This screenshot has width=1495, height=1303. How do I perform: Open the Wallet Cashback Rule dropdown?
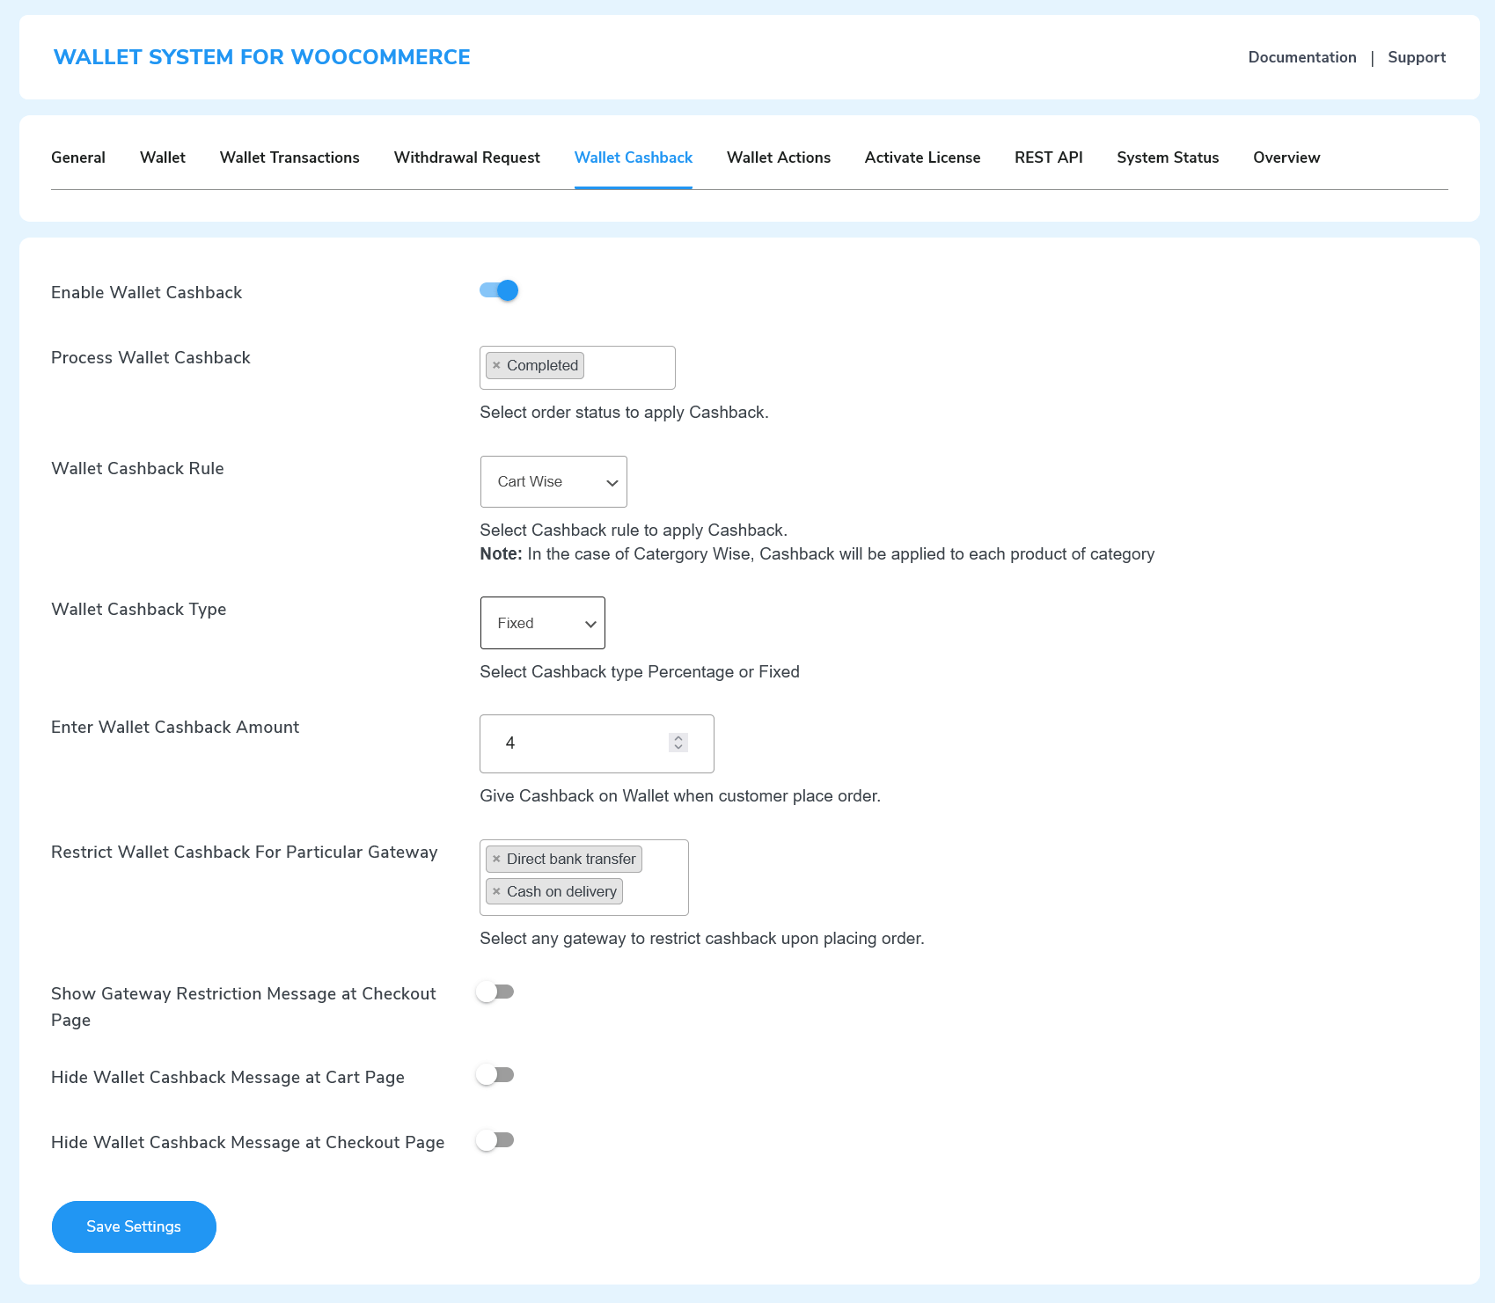coord(553,481)
